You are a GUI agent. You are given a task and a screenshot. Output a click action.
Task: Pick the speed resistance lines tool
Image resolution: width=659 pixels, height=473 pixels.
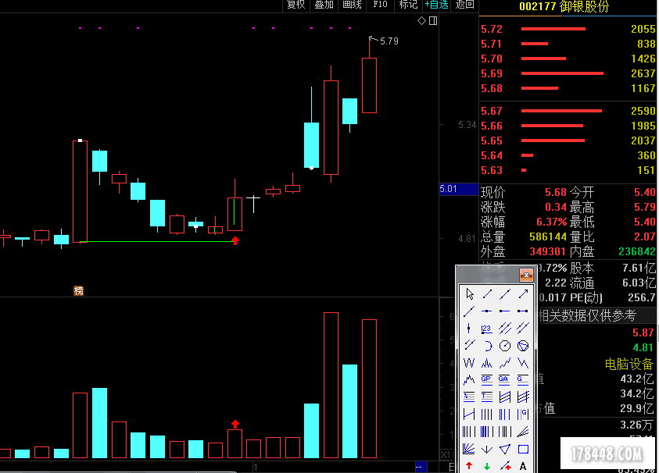click(522, 432)
